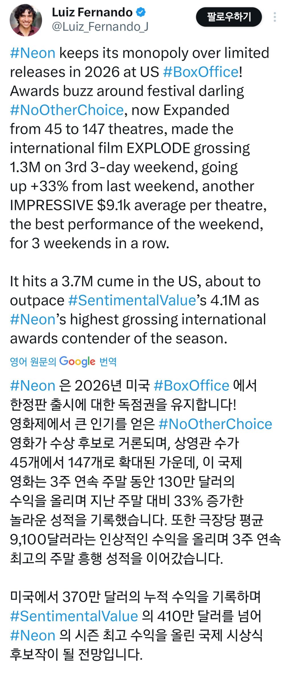Open #Neon hashtag starting the Korean translation

pyautogui.click(x=32, y=386)
